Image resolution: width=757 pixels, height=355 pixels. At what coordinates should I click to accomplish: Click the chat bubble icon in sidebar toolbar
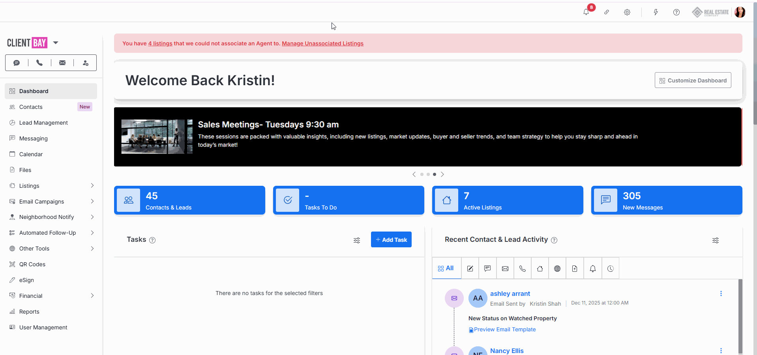click(17, 63)
